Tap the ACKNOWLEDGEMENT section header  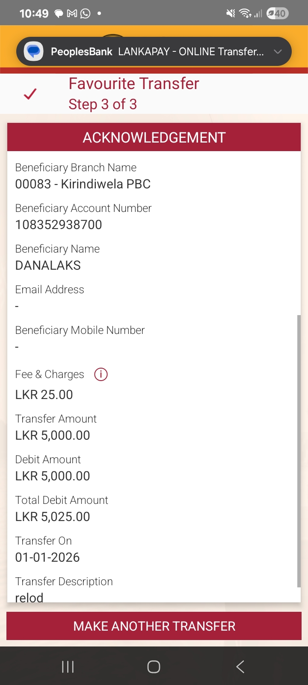tap(154, 137)
